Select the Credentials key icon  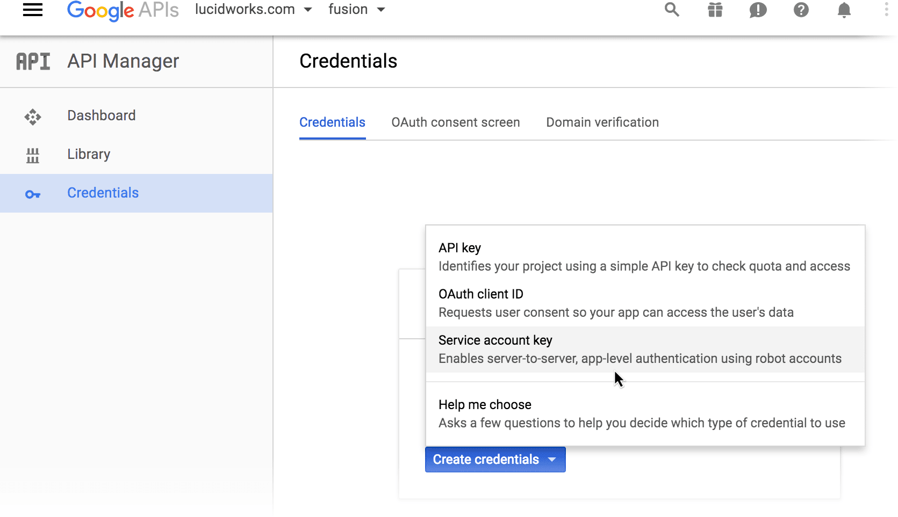33,194
